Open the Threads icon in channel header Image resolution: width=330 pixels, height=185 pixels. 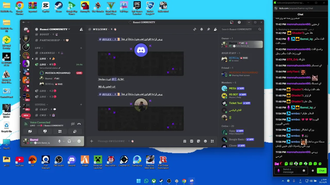(195, 29)
